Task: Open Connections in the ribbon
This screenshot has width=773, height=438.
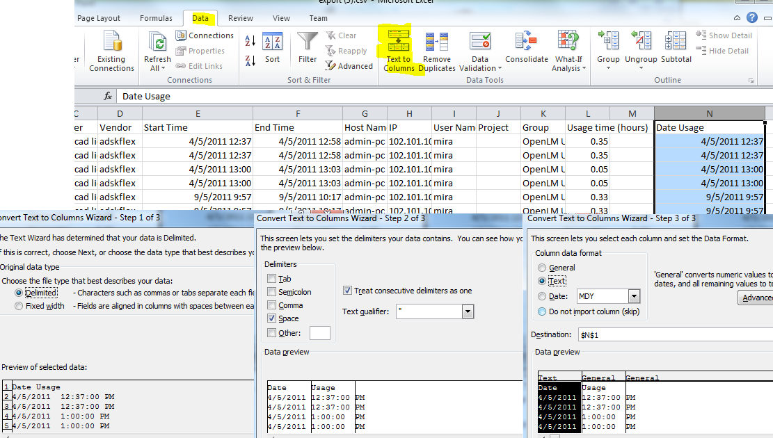Action: click(205, 35)
